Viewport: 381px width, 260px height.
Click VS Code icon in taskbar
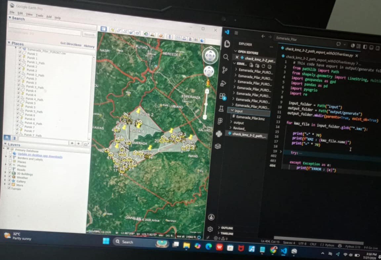pos(283,250)
